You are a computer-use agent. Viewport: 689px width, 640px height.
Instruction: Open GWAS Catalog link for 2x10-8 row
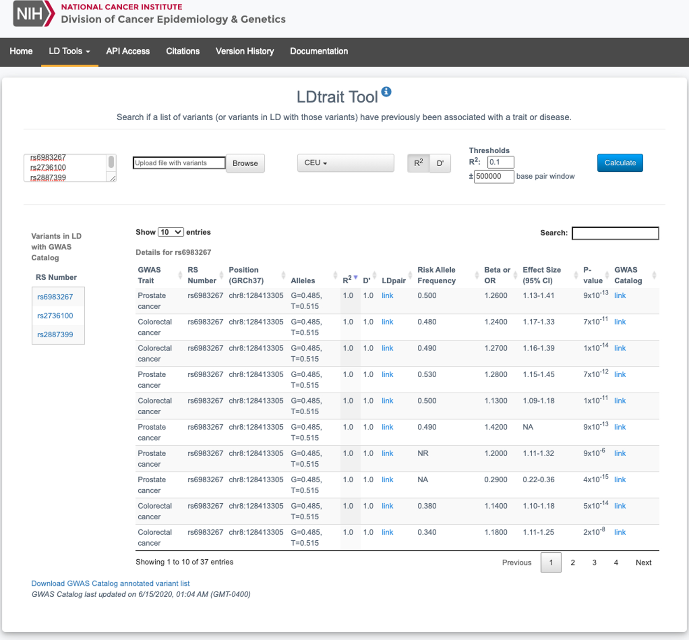(620, 532)
